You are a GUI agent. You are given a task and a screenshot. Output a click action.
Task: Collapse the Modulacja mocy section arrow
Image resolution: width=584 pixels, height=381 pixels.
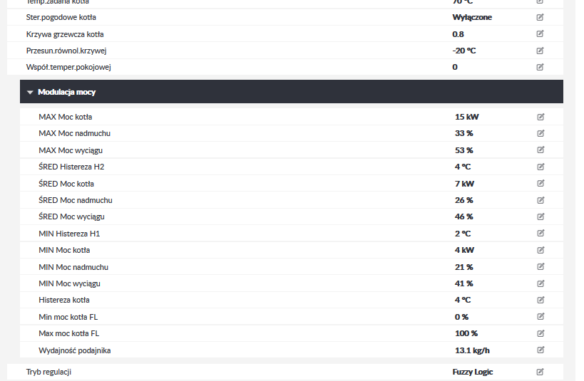coord(30,93)
